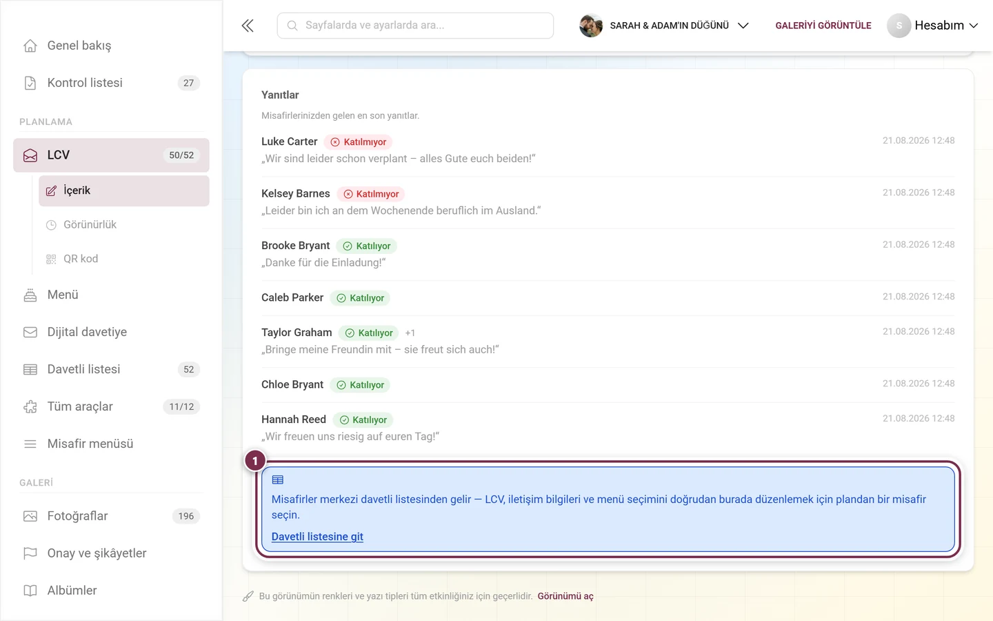This screenshot has width=993, height=621.
Task: Click the Menü cake icon
Action: pos(30,295)
